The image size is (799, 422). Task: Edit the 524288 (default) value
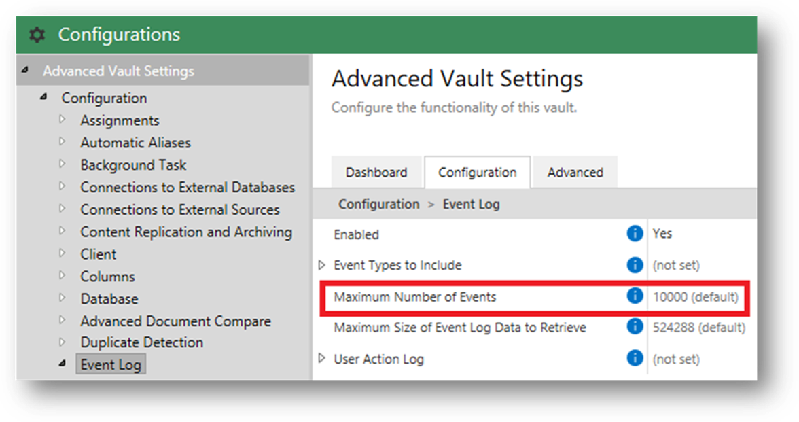699,328
